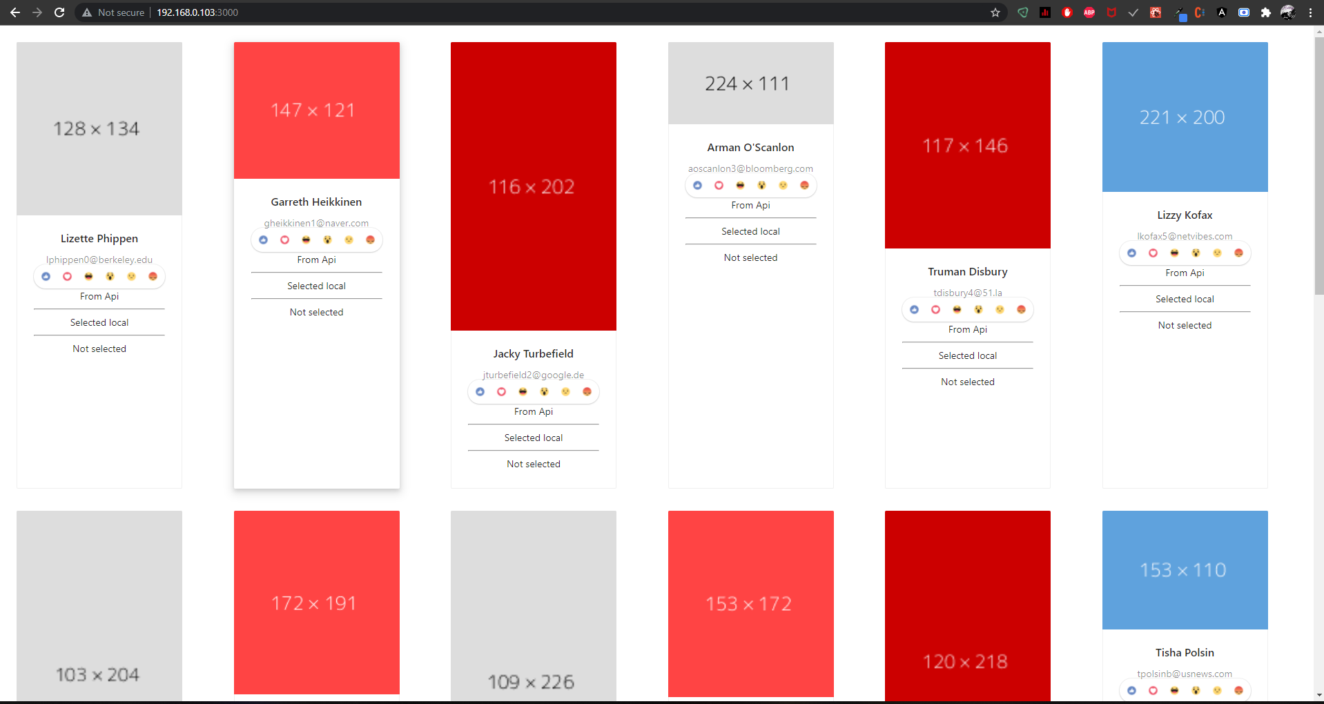This screenshot has width=1324, height=704.
Task: Open the Chrome three-dot menu
Action: coord(1310,12)
